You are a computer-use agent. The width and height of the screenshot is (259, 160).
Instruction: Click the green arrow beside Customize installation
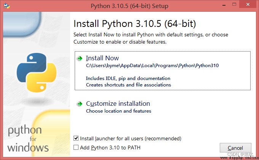(80, 104)
